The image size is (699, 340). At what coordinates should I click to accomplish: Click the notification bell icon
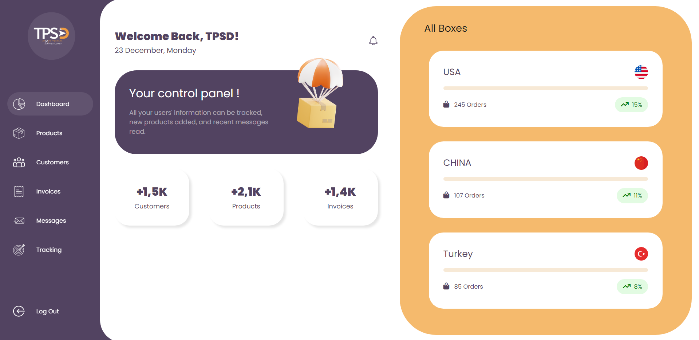(373, 40)
